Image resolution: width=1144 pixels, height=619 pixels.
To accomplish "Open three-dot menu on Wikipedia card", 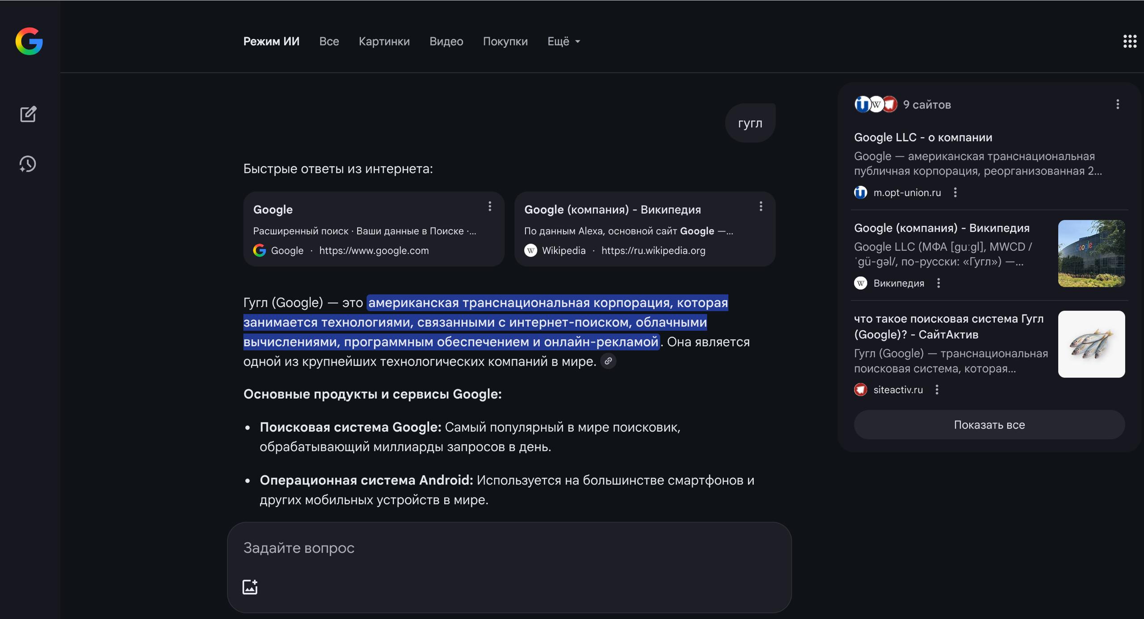I will point(761,206).
